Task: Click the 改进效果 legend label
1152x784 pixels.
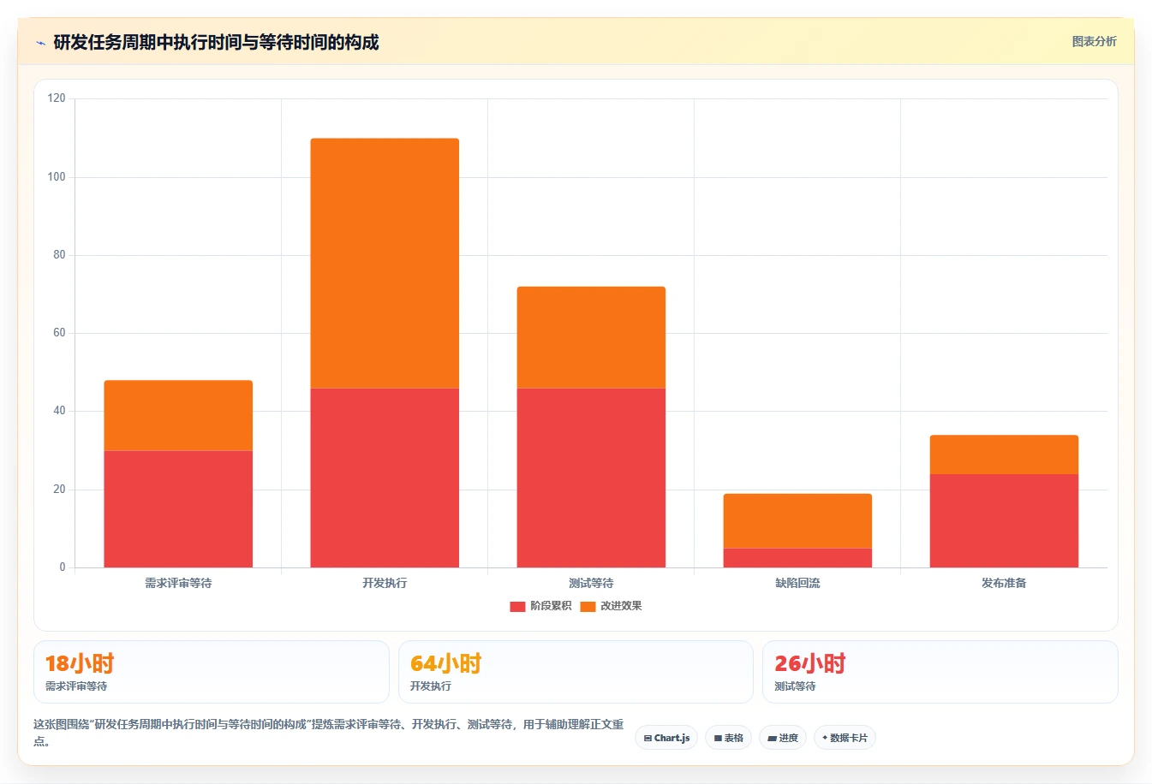Action: click(621, 606)
